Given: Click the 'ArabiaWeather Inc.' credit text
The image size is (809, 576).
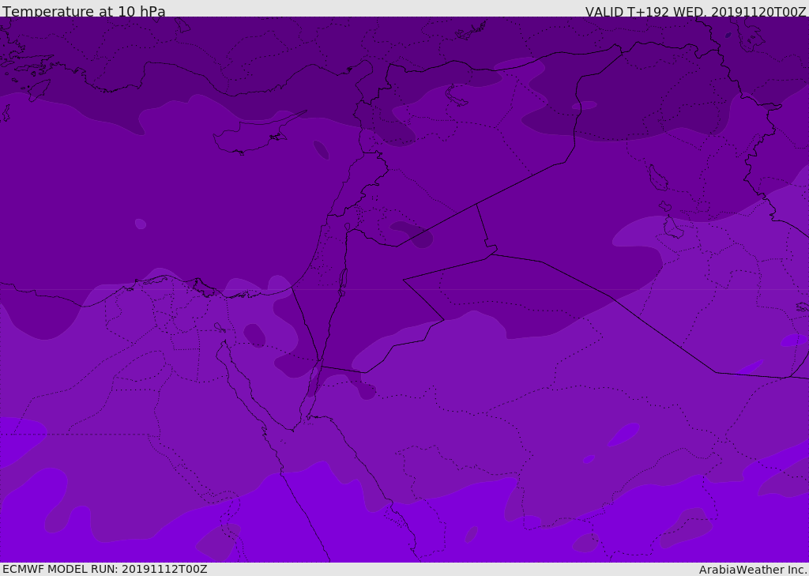Looking at the screenshot, I should (x=752, y=570).
